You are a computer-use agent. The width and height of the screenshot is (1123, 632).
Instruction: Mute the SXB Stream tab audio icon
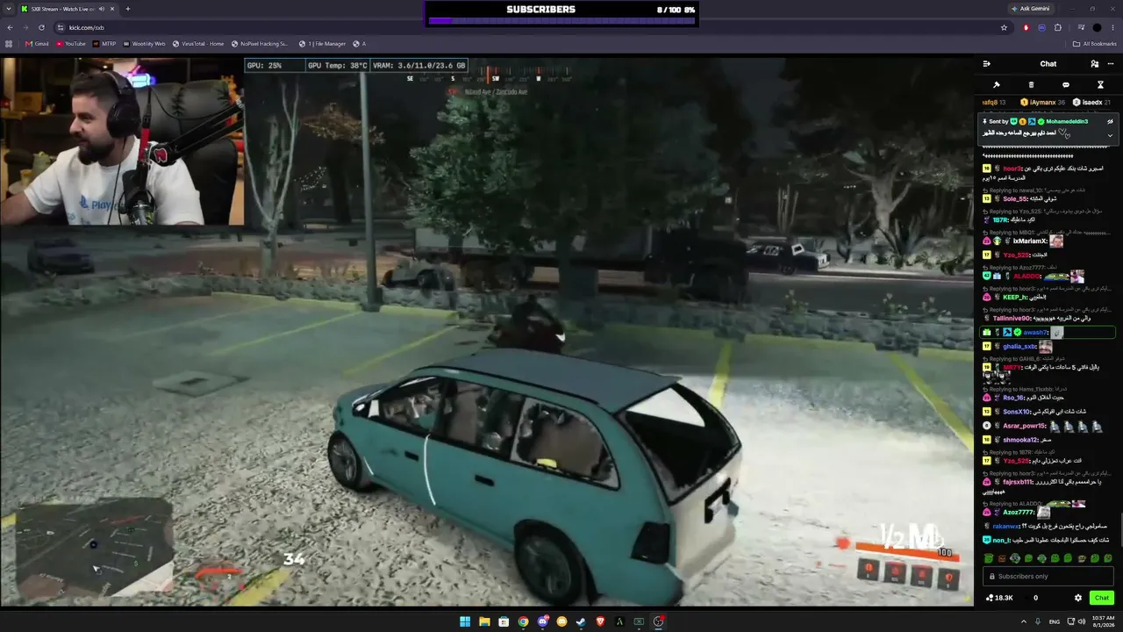(102, 9)
